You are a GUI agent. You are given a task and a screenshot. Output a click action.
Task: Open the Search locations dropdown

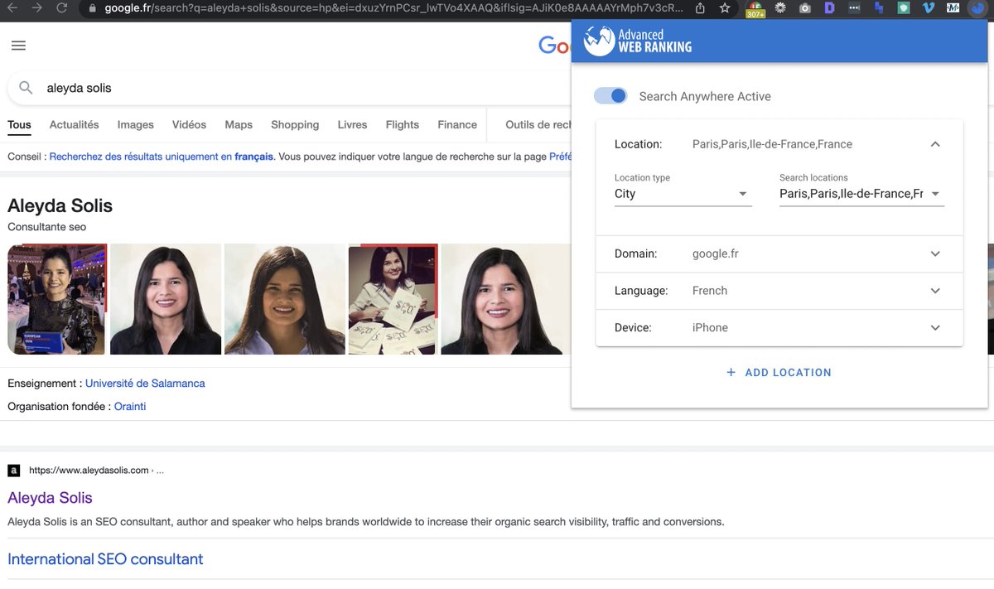point(861,194)
